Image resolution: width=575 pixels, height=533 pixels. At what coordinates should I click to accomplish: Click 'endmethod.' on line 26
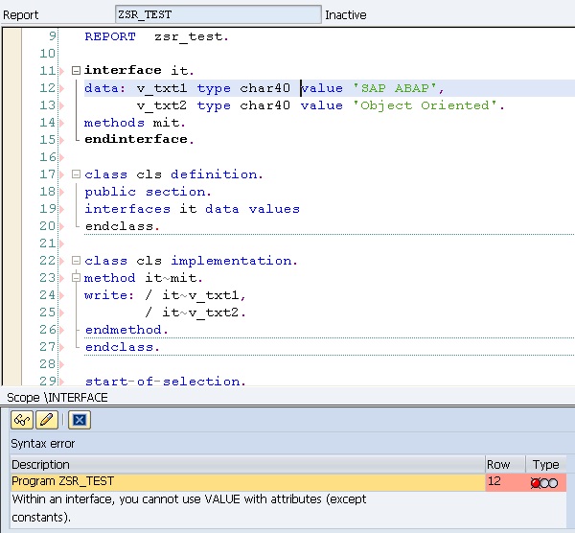(x=126, y=330)
